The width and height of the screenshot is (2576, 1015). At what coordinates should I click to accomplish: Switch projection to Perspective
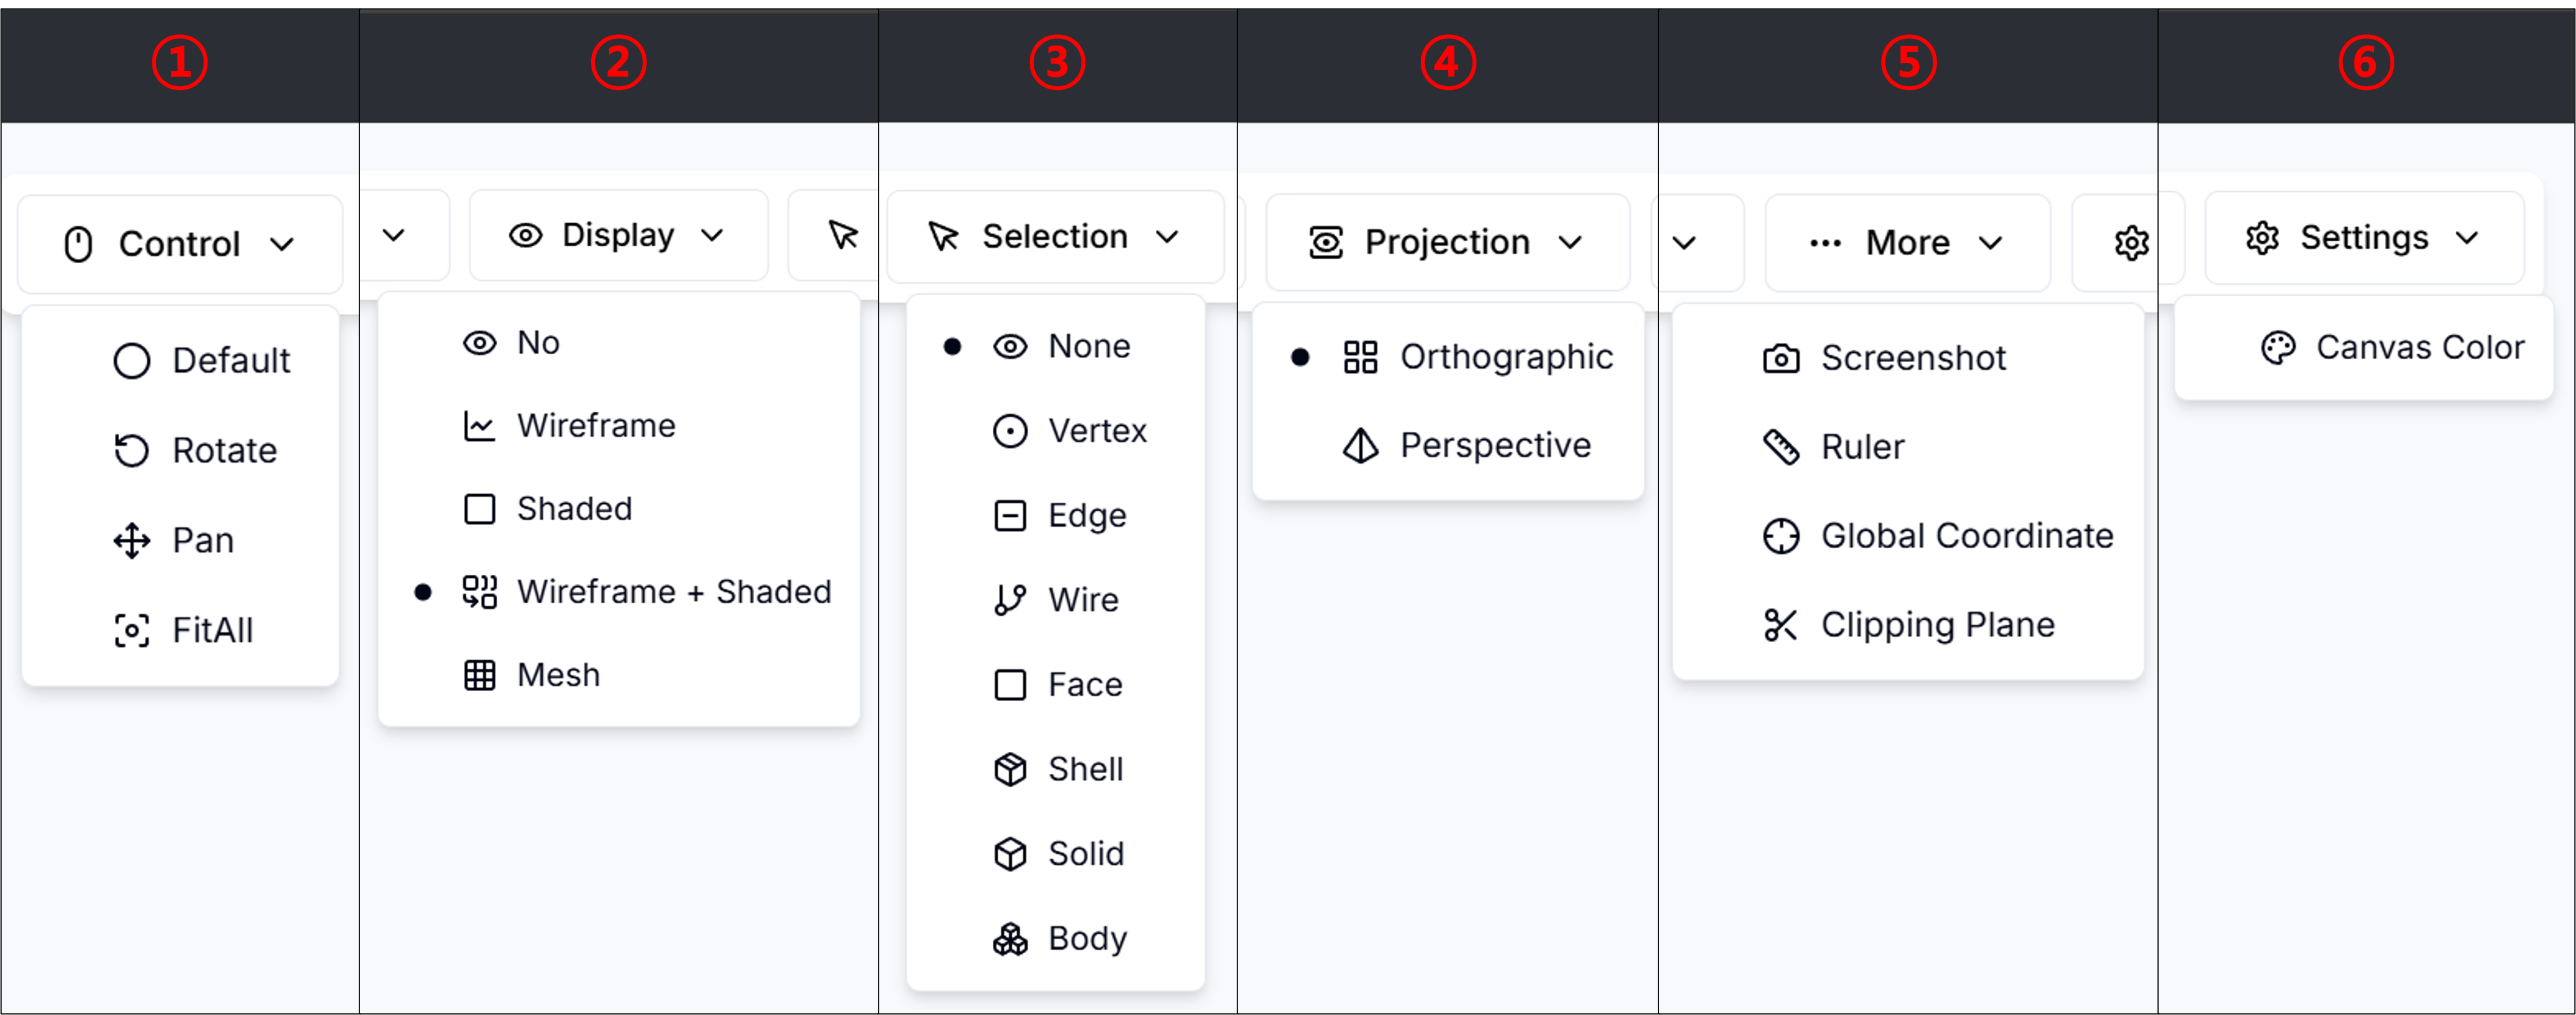point(1360,446)
